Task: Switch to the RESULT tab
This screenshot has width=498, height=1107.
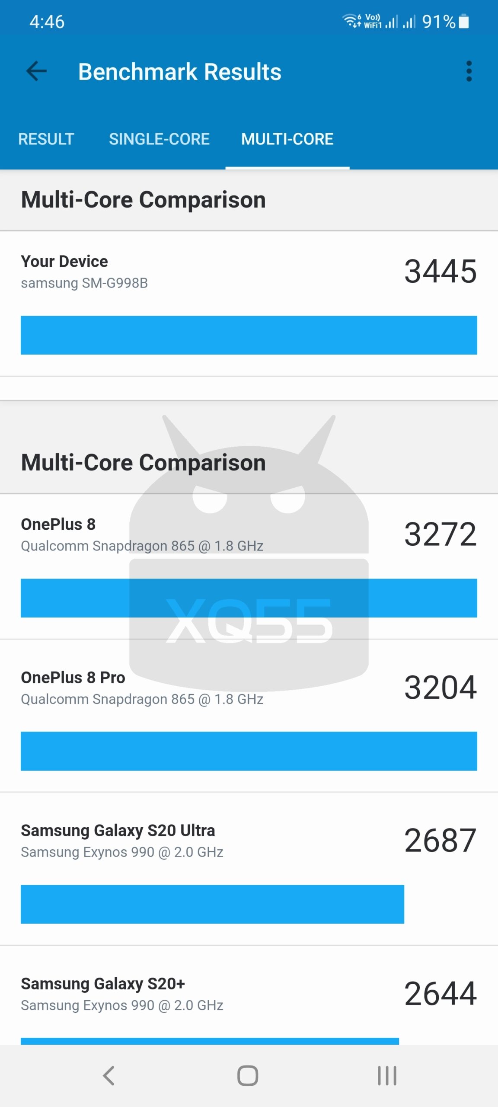Action: [46, 139]
